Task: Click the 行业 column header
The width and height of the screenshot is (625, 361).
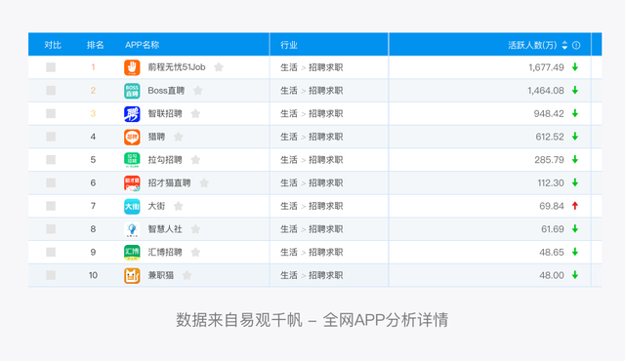Action: point(289,45)
